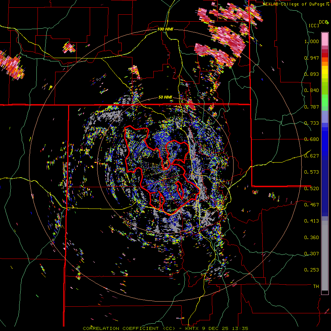Viewport: 331px width, 331px height.
Task: Click the Correlation Coefficient KMTX timestamp caption
Action: [165, 328]
